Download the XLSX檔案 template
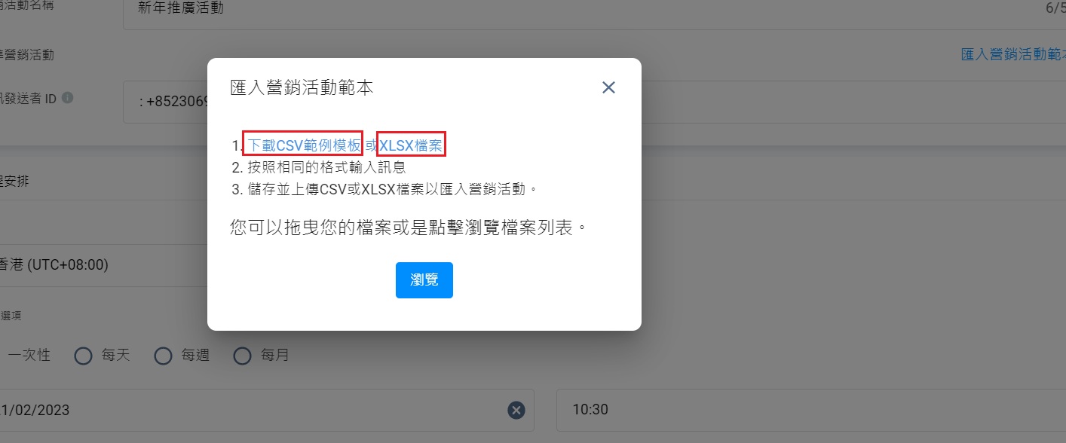This screenshot has height=443, width=1066. tap(411, 145)
